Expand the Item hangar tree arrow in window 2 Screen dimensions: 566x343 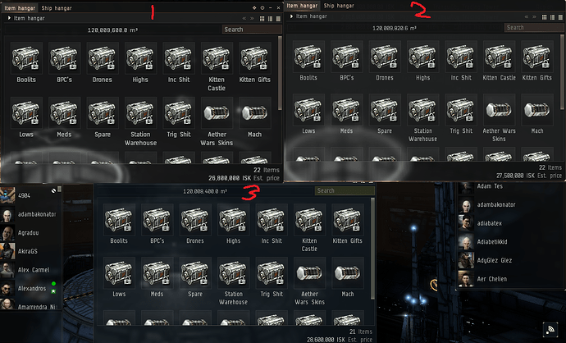click(291, 16)
